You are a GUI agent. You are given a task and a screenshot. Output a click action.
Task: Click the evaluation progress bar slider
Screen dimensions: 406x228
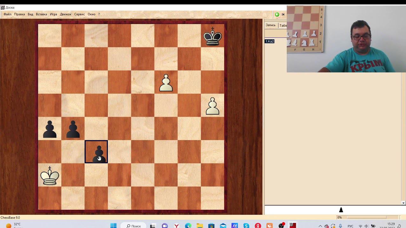pos(367,218)
